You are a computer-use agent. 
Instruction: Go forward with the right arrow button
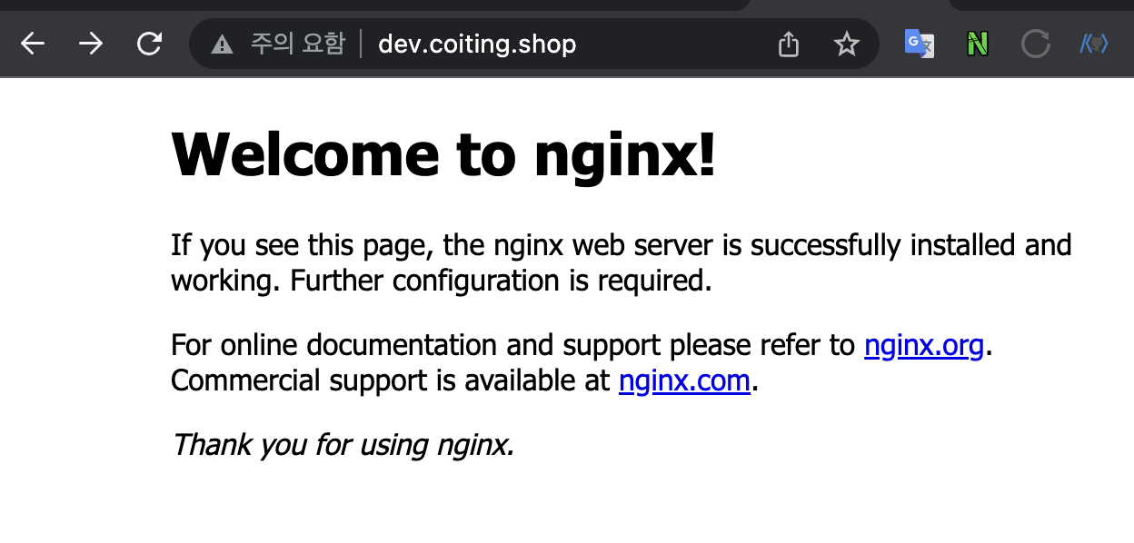coord(91,44)
